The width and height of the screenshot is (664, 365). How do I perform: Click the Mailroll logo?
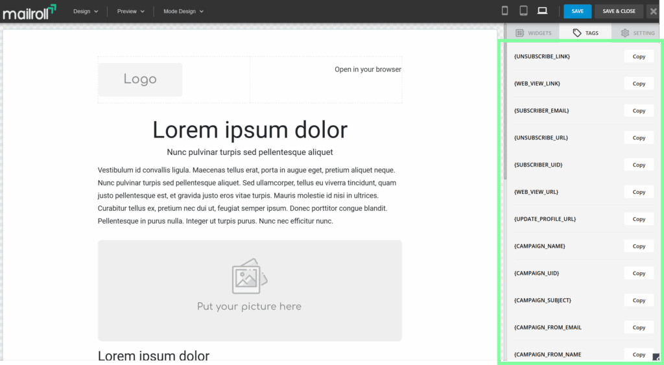(29, 11)
